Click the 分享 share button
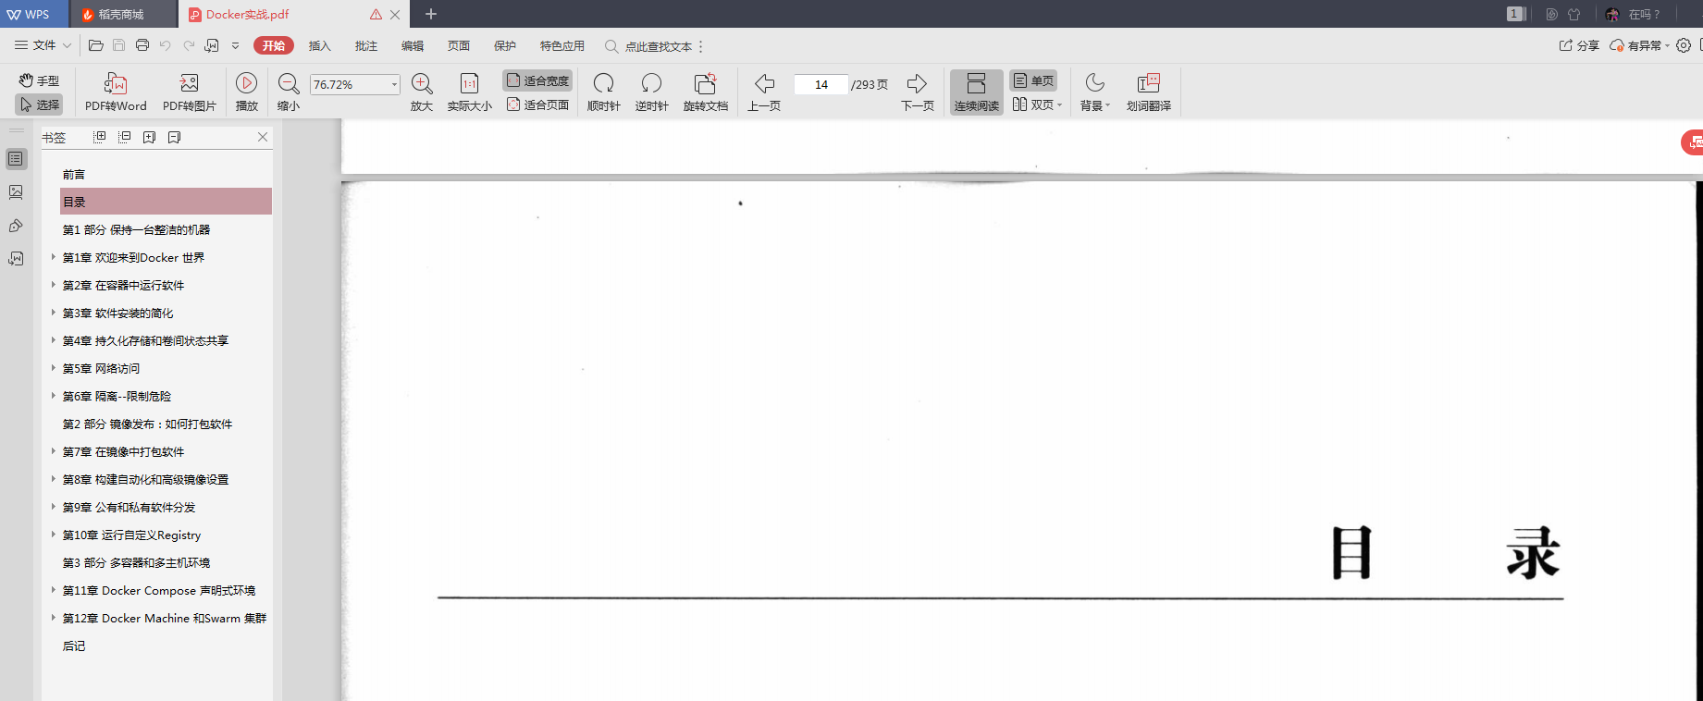 point(1579,45)
